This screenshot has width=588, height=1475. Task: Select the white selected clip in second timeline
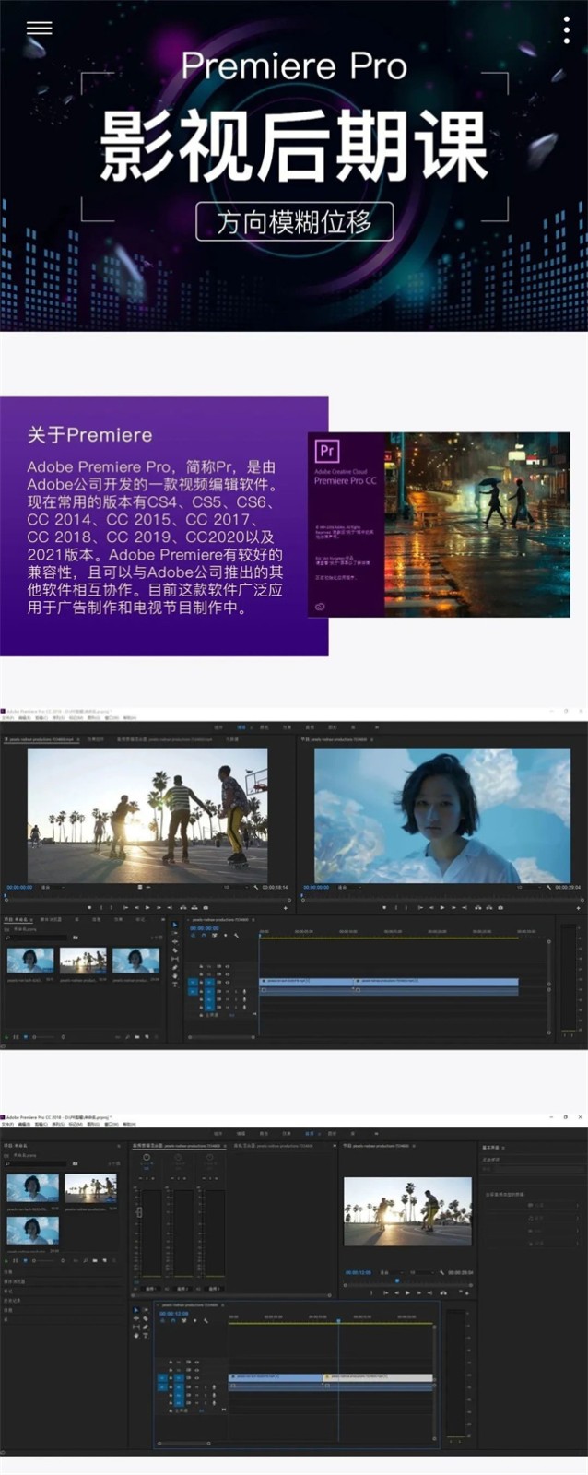coord(378,1377)
